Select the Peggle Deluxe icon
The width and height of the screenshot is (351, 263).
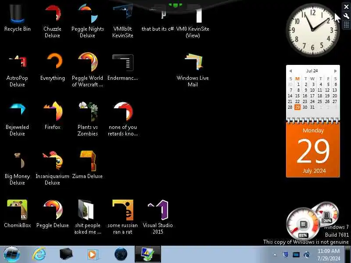(52, 214)
